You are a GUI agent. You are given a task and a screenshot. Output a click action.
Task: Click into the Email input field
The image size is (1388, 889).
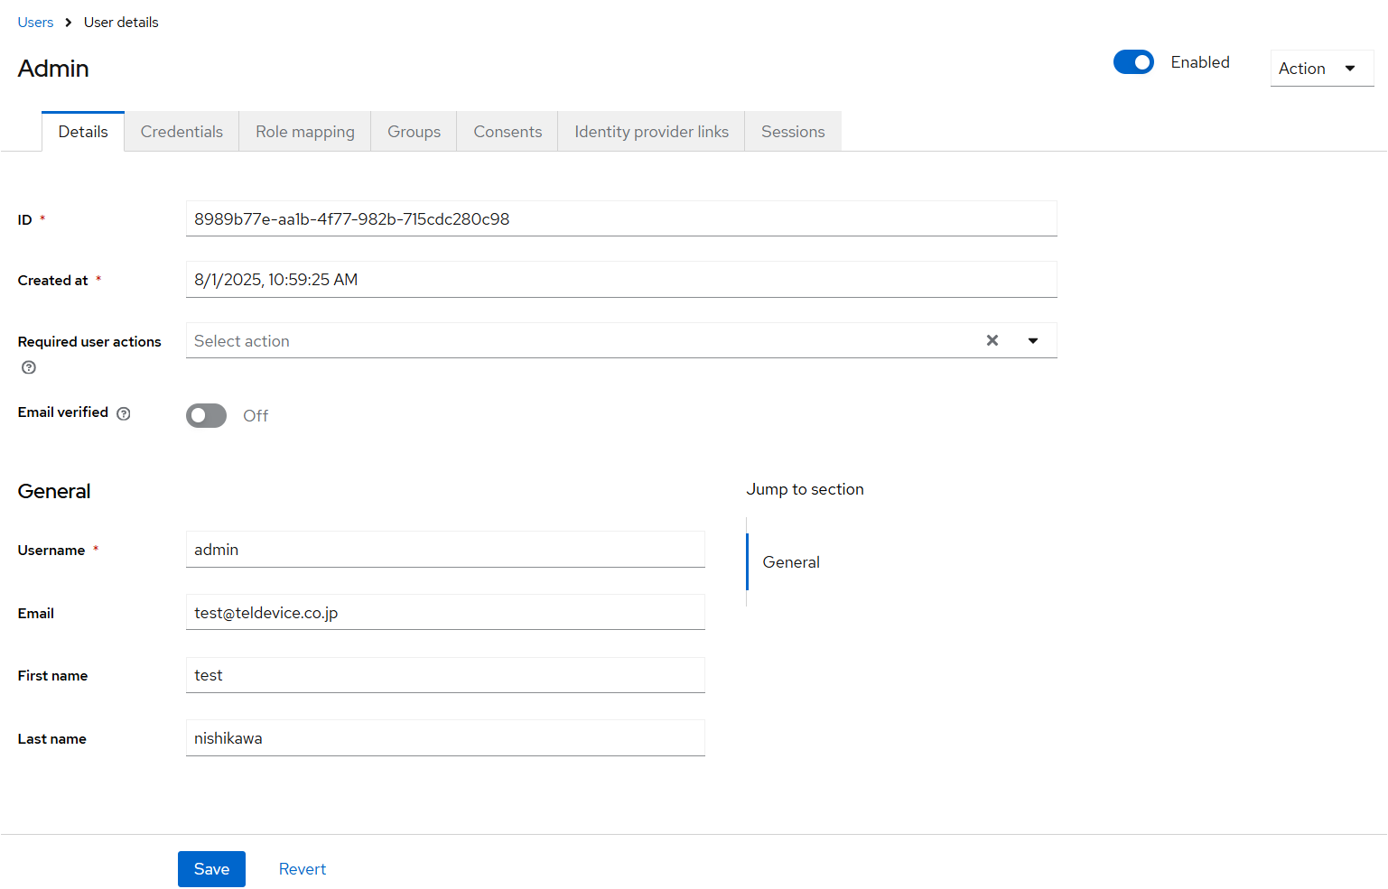click(445, 613)
